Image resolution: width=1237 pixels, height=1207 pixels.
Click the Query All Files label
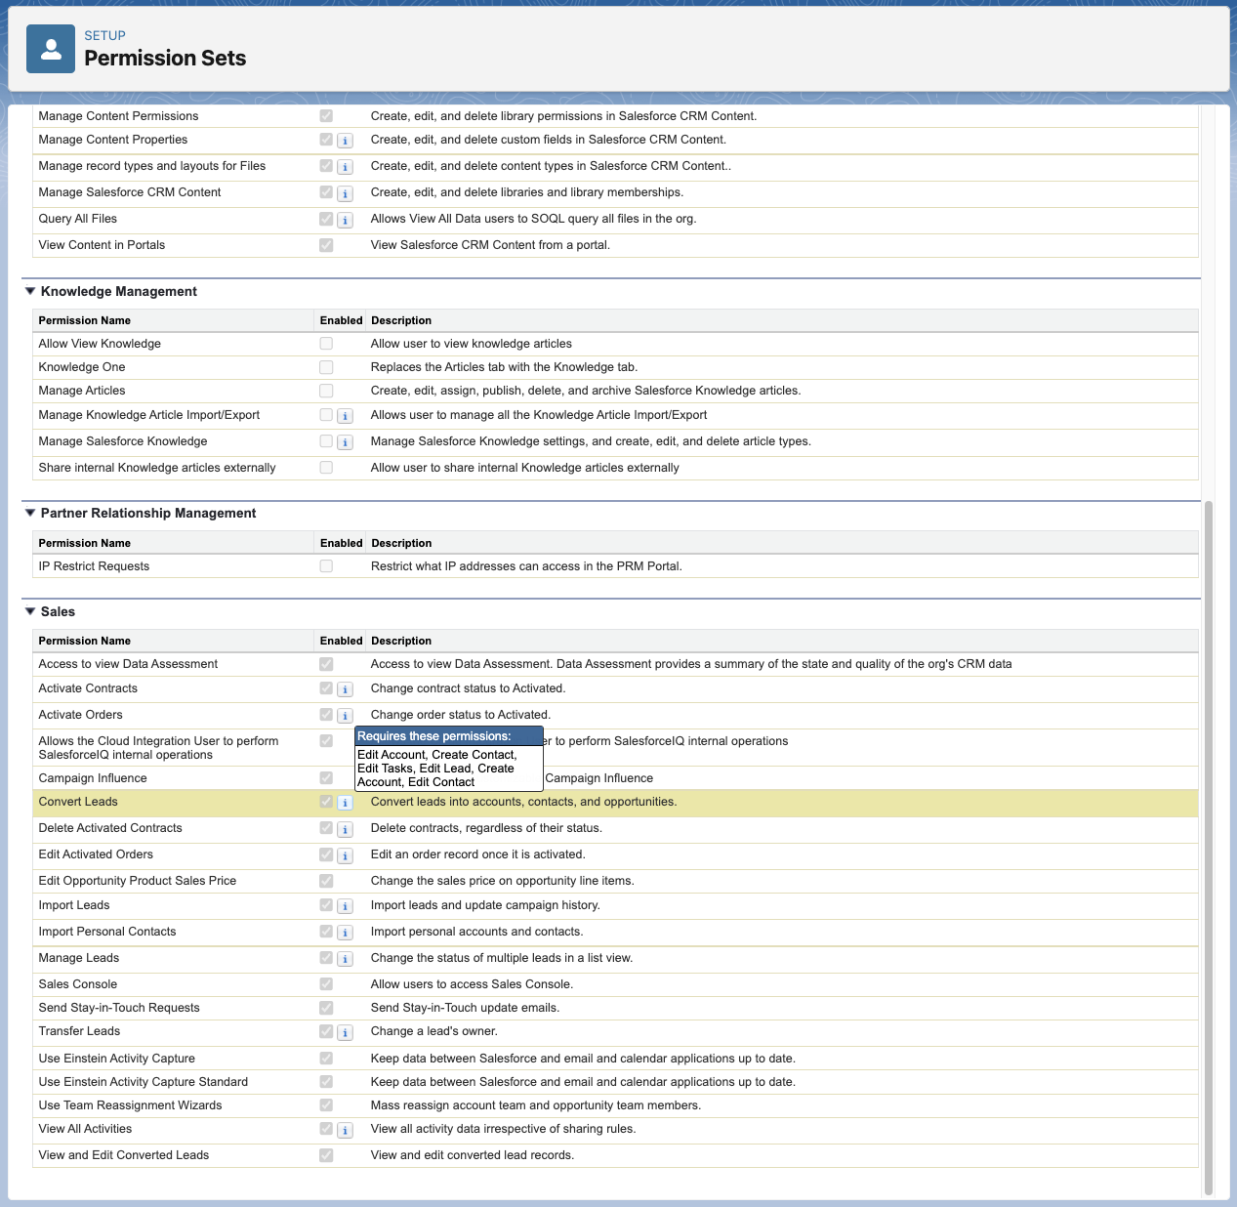78,219
